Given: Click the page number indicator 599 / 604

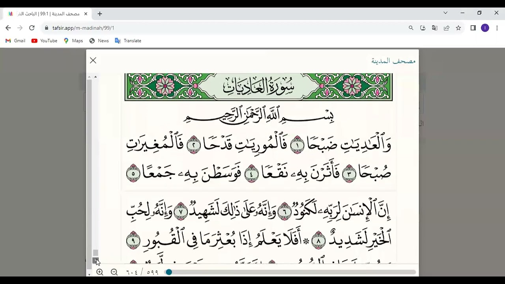Looking at the screenshot, I should pos(142,272).
